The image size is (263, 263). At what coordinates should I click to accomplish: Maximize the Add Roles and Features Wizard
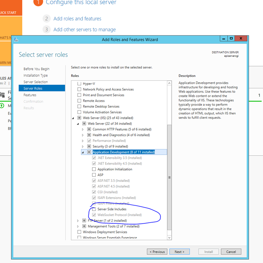(x=231, y=38)
